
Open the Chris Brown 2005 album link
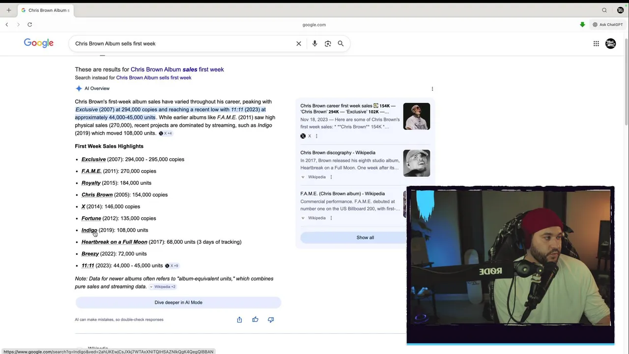coord(97,195)
